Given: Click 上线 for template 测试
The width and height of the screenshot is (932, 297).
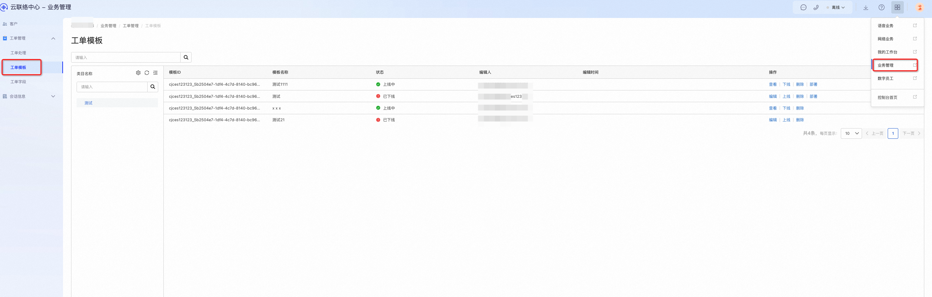Looking at the screenshot, I should click(786, 96).
